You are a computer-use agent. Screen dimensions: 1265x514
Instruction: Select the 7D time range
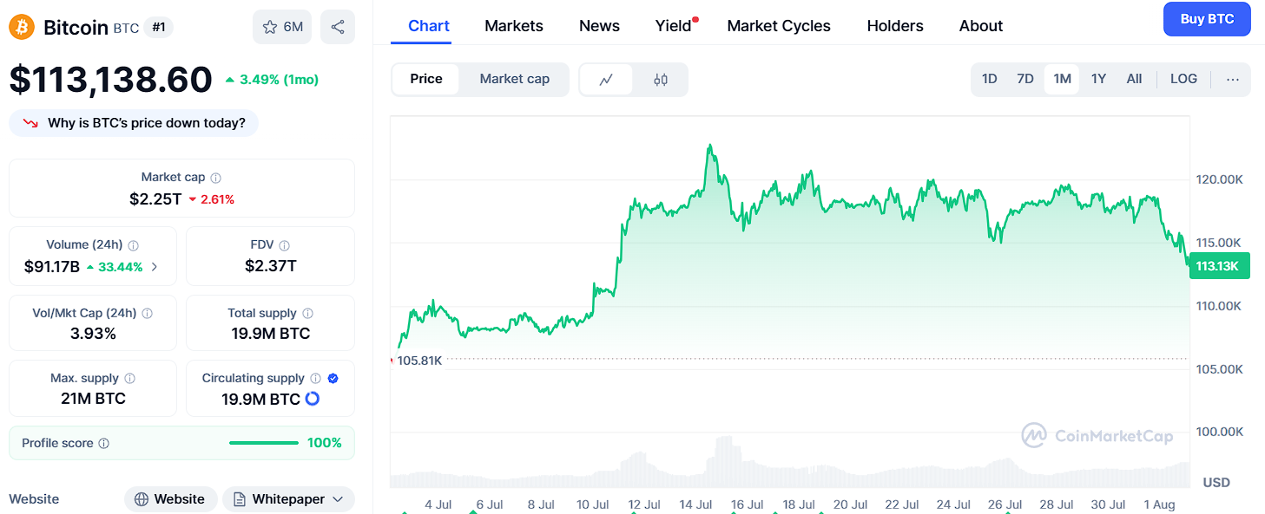click(x=1025, y=79)
